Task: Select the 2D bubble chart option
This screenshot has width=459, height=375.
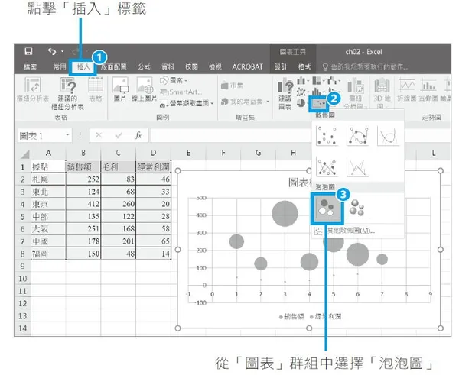Action: coord(327,208)
